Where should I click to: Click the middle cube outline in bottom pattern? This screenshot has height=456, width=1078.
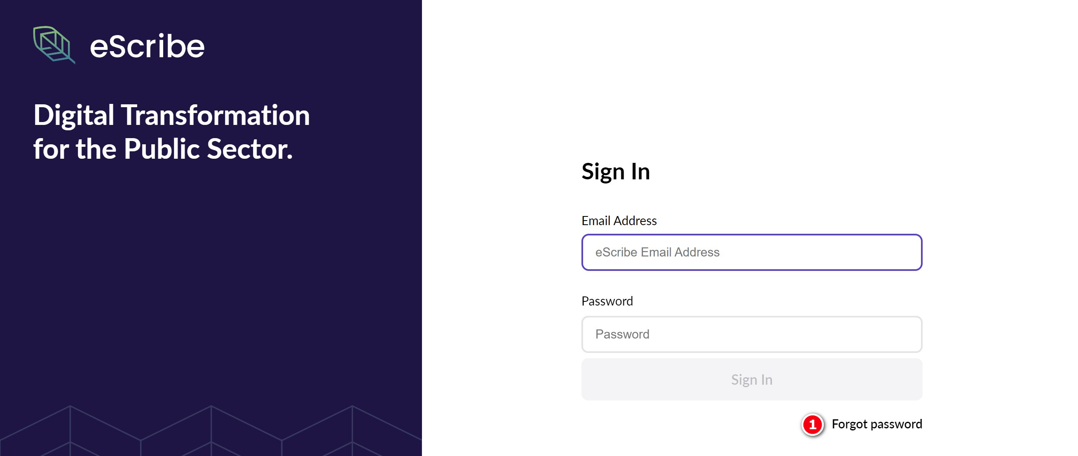tap(211, 431)
